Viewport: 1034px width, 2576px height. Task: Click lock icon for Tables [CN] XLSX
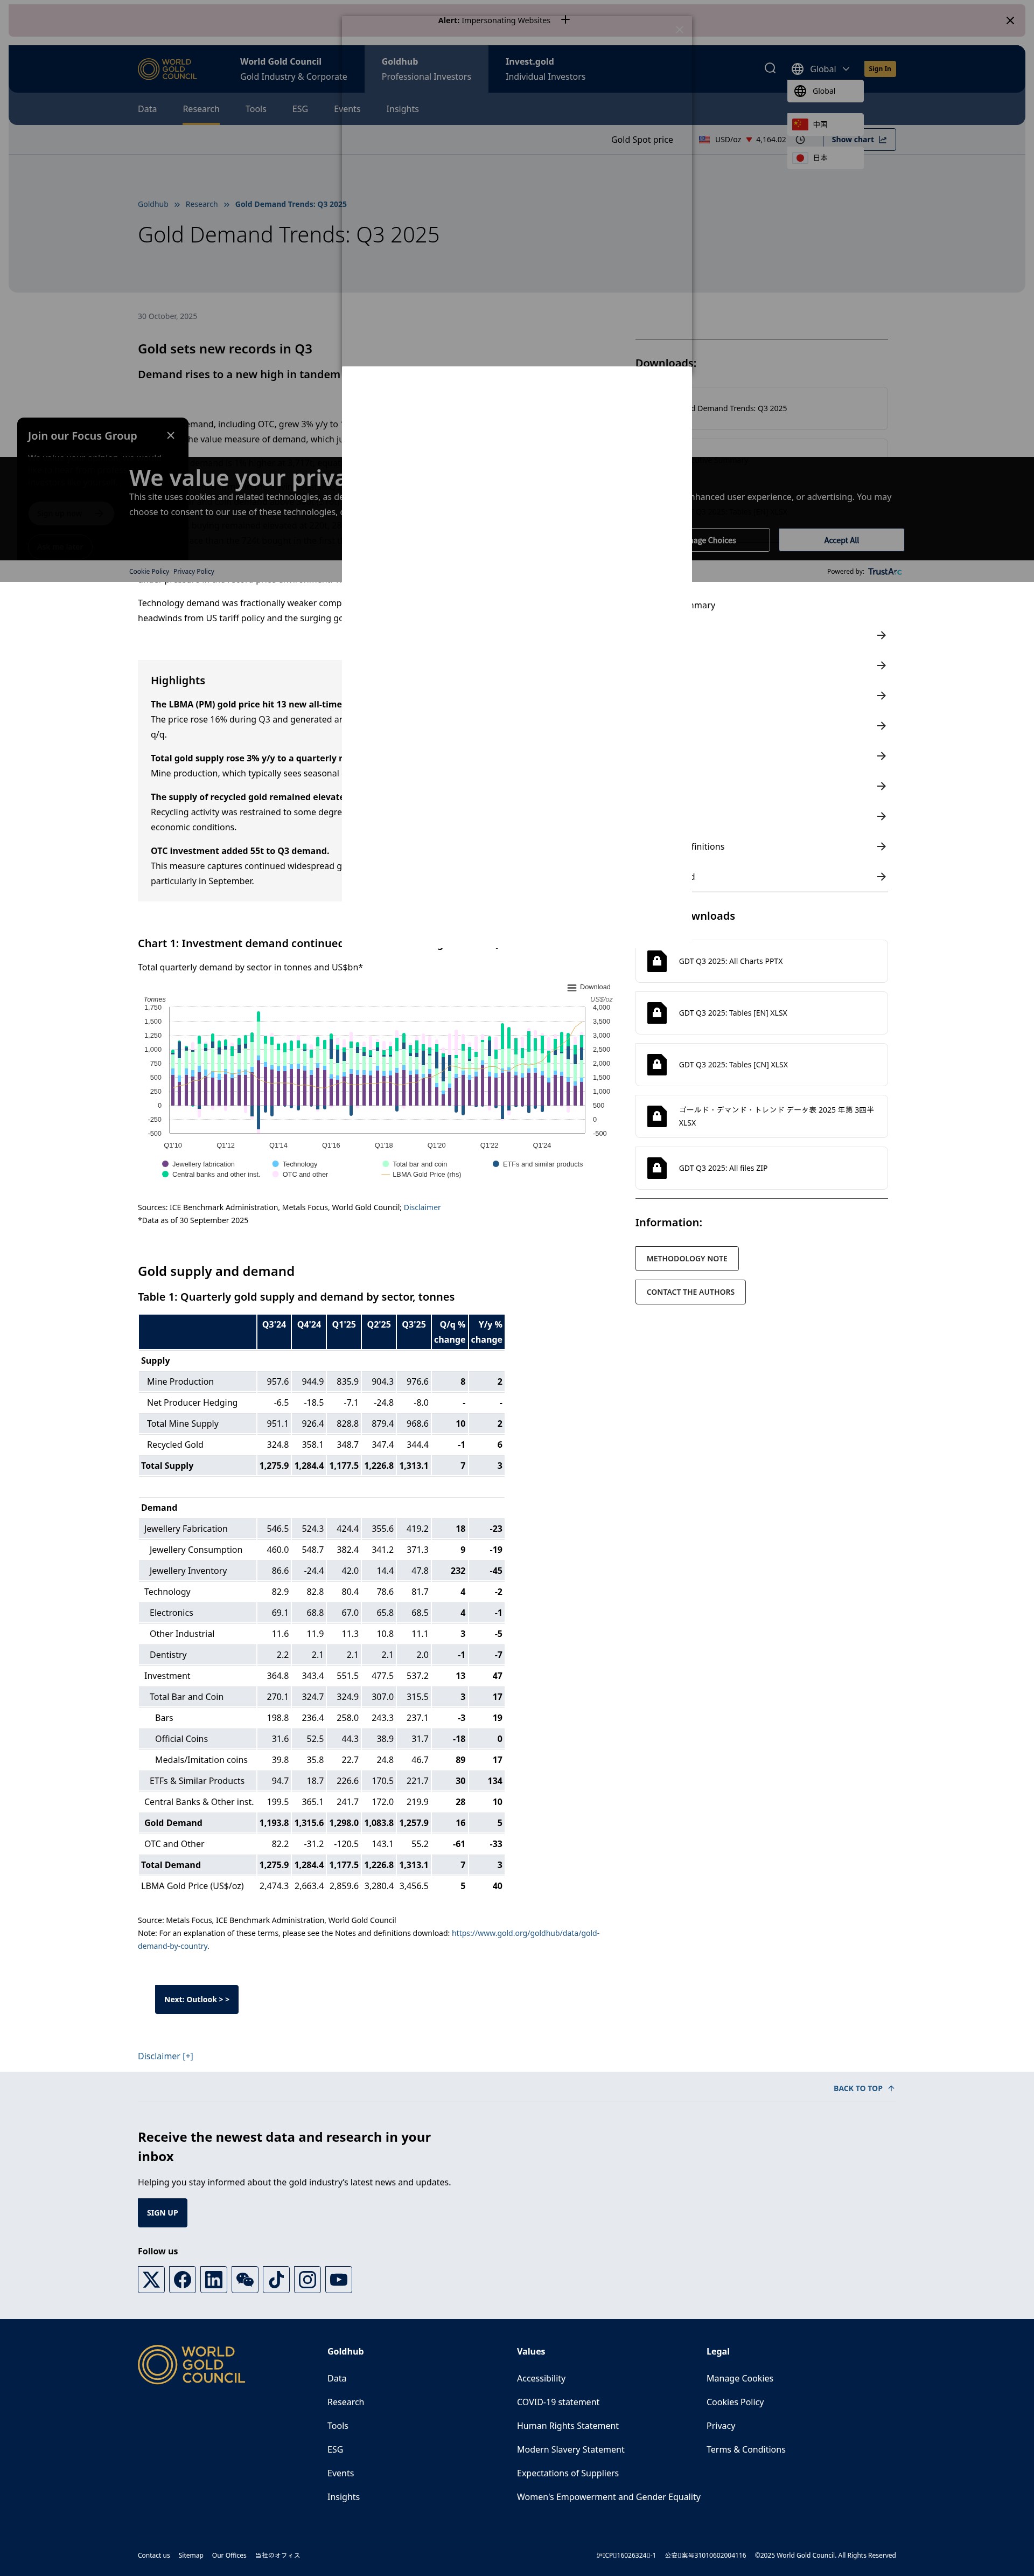[657, 1065]
